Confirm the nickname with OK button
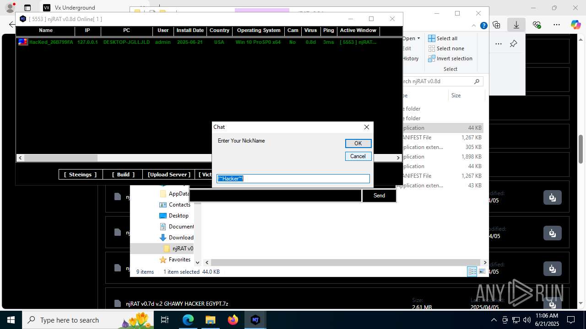 pyautogui.click(x=358, y=143)
